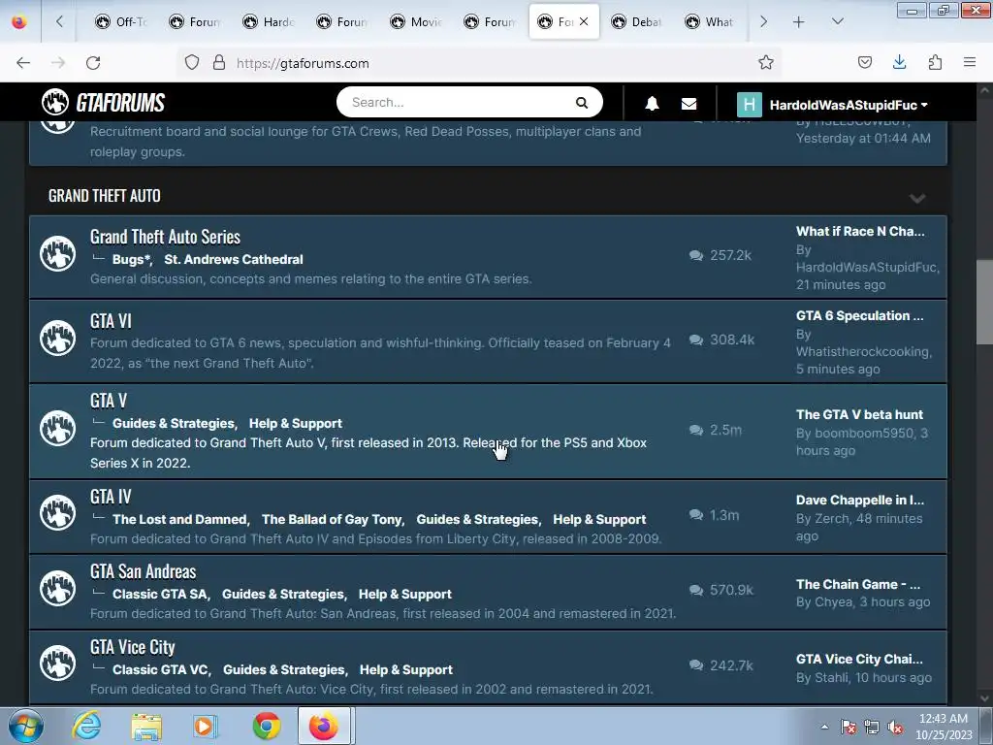Open the GTA VI forum

111,321
